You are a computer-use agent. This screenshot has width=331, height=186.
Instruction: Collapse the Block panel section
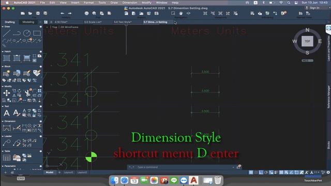coord(3,67)
